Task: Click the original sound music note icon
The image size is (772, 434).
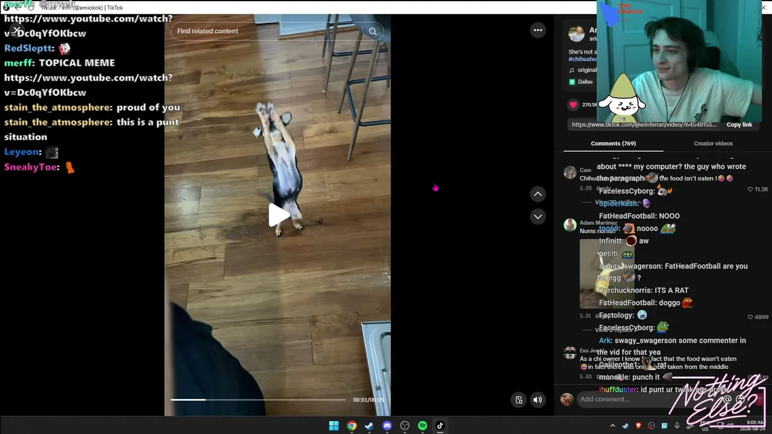Action: 572,70
